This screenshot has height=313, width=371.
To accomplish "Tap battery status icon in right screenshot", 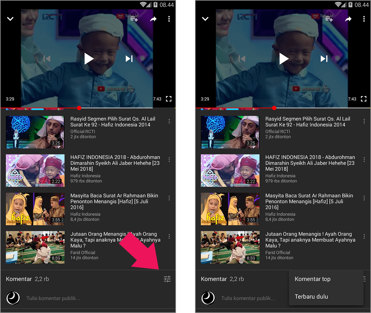I will pyautogui.click(x=351, y=5).
